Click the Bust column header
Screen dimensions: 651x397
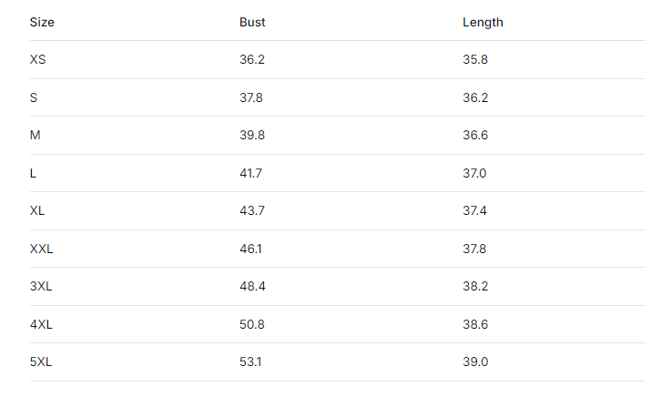click(252, 22)
